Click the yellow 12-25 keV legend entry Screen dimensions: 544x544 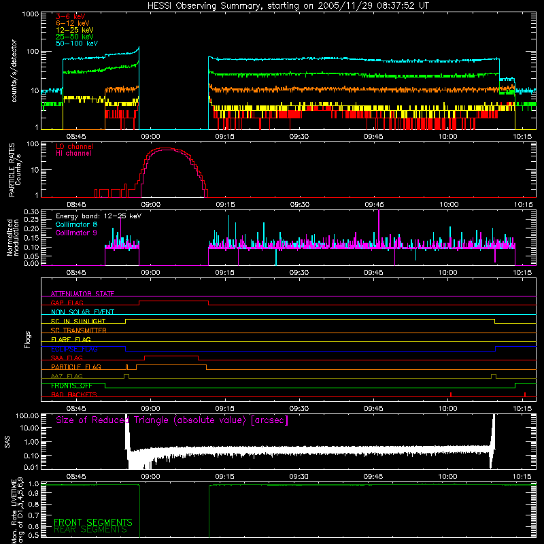pyautogui.click(x=74, y=30)
